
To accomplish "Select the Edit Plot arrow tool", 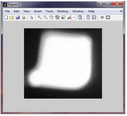I will click(x=32, y=17).
